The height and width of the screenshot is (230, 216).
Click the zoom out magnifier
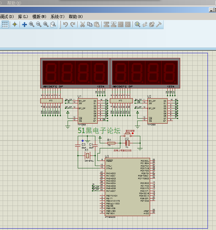point(39,24)
